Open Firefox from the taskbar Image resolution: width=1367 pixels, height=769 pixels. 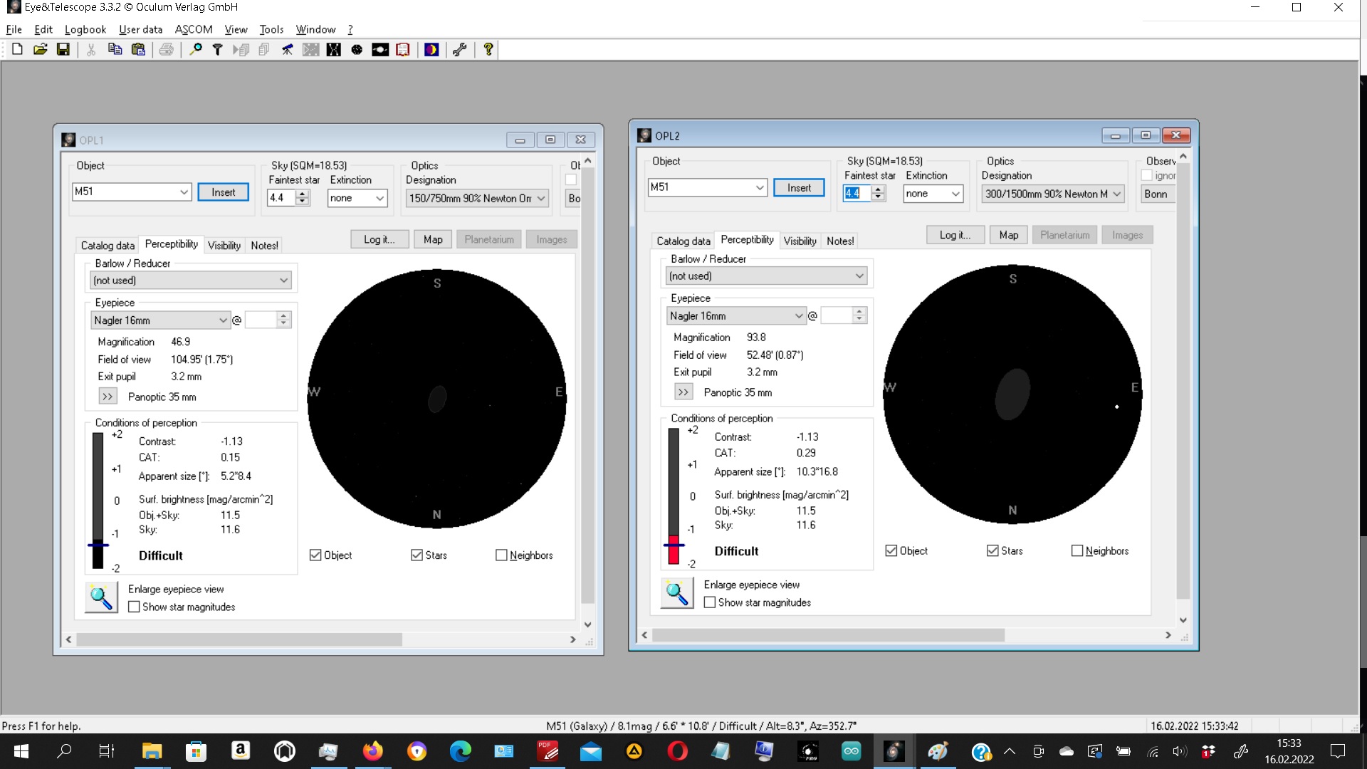point(372,751)
